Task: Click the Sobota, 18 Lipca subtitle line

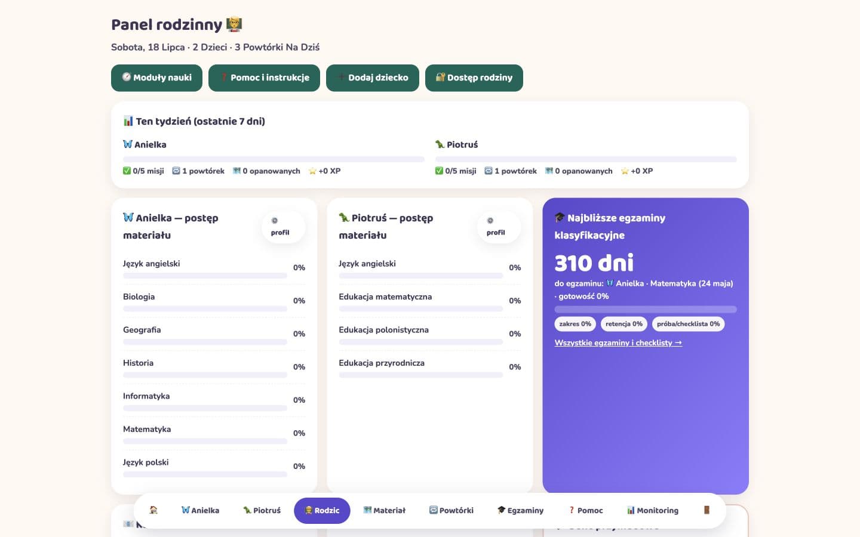Action: point(215,47)
